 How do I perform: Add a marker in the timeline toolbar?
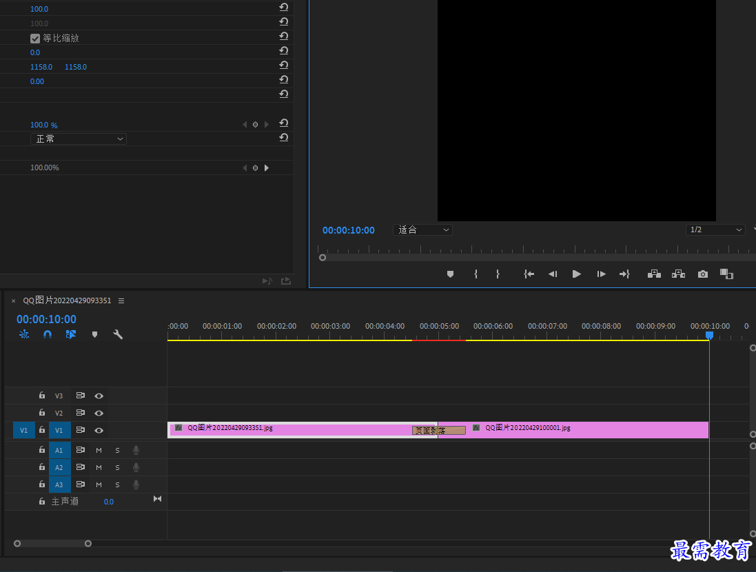[x=94, y=334]
